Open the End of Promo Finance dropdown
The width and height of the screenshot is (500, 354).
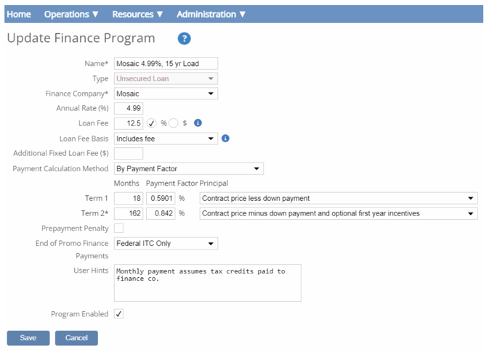(x=166, y=244)
